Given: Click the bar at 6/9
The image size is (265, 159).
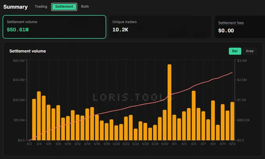Looking at the screenshot, I should [x=213, y=120].
